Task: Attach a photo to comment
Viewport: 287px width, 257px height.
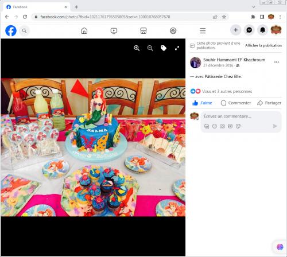Action: coord(222,126)
